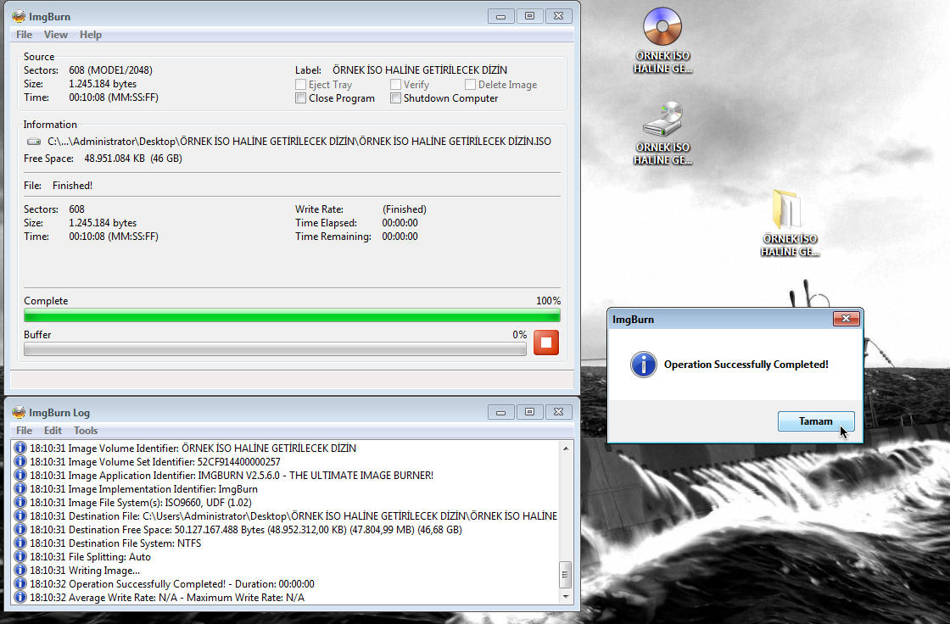Click the Label value ÖRNEK İSO HALİNE GETİRİLECEK DİZİN
This screenshot has width=950, height=624.
tap(420, 70)
